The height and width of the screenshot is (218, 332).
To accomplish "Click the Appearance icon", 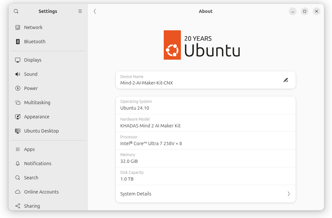I will (18, 117).
